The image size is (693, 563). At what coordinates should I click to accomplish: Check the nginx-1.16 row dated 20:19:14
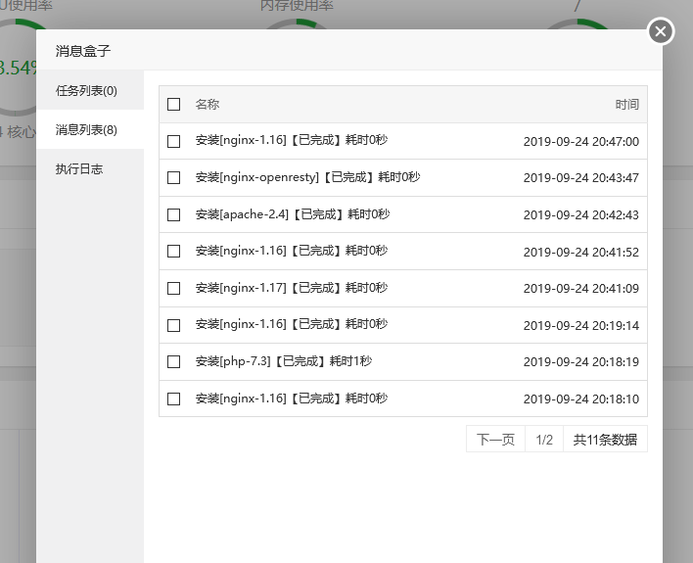(x=173, y=325)
